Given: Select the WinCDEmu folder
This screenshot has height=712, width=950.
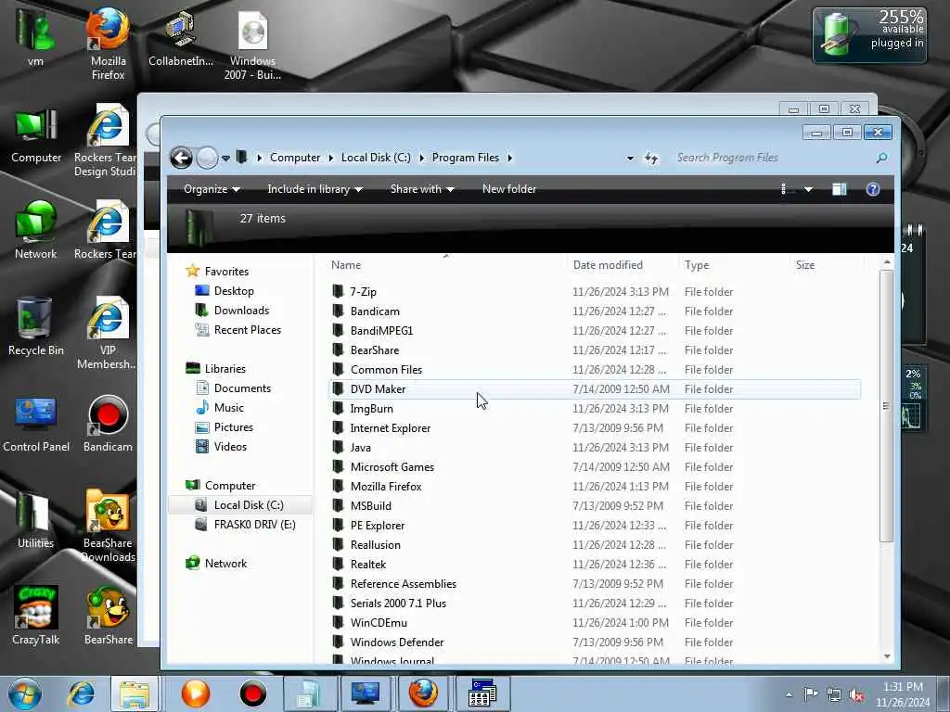Looking at the screenshot, I should 379,622.
